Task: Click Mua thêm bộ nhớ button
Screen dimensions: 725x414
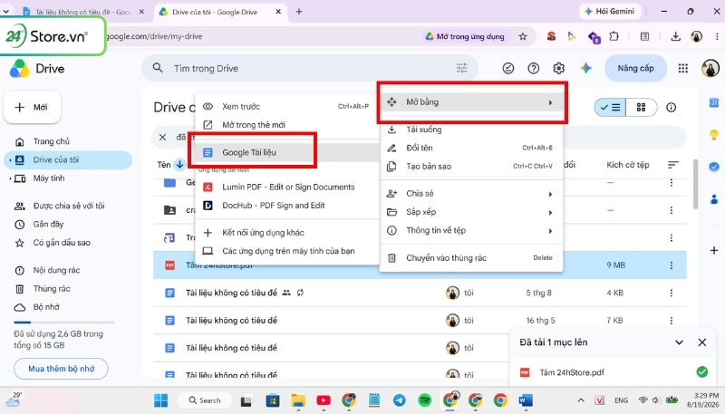Action: coord(61,369)
